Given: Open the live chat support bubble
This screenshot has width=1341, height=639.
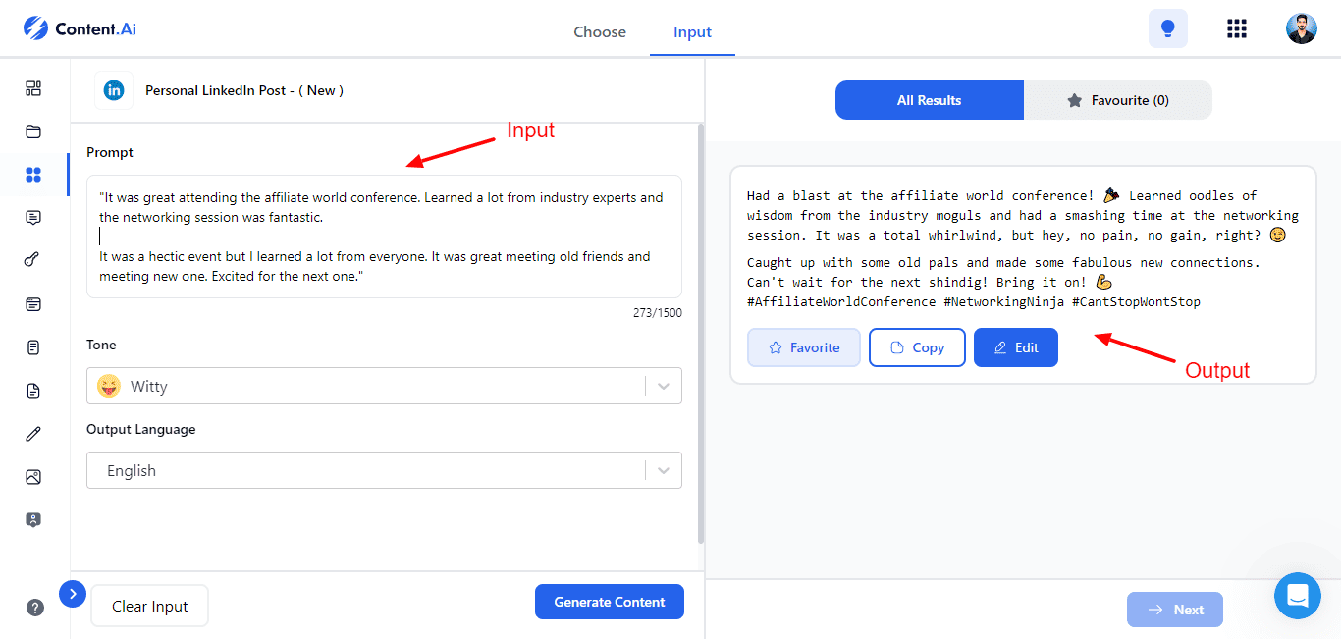Looking at the screenshot, I should pyautogui.click(x=1297, y=596).
